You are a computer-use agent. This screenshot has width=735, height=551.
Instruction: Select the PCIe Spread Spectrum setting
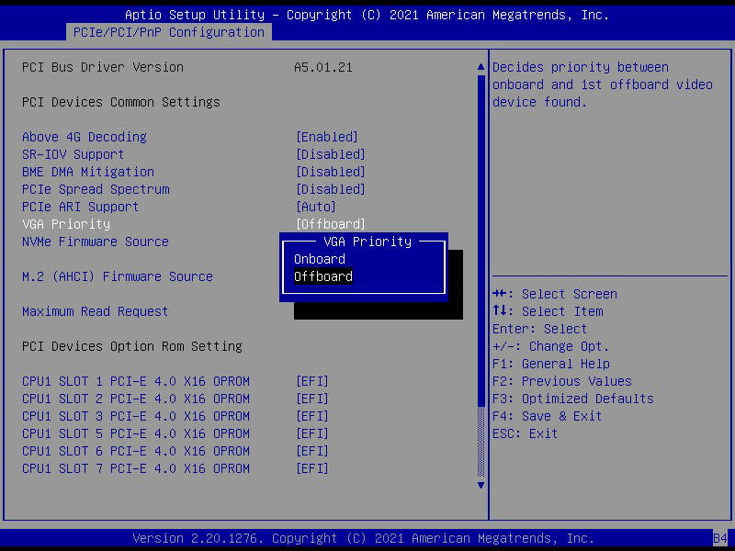pyautogui.click(x=96, y=189)
